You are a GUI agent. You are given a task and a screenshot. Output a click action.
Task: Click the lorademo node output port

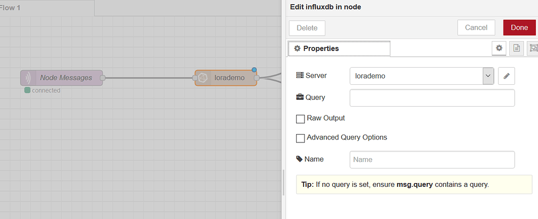click(257, 78)
